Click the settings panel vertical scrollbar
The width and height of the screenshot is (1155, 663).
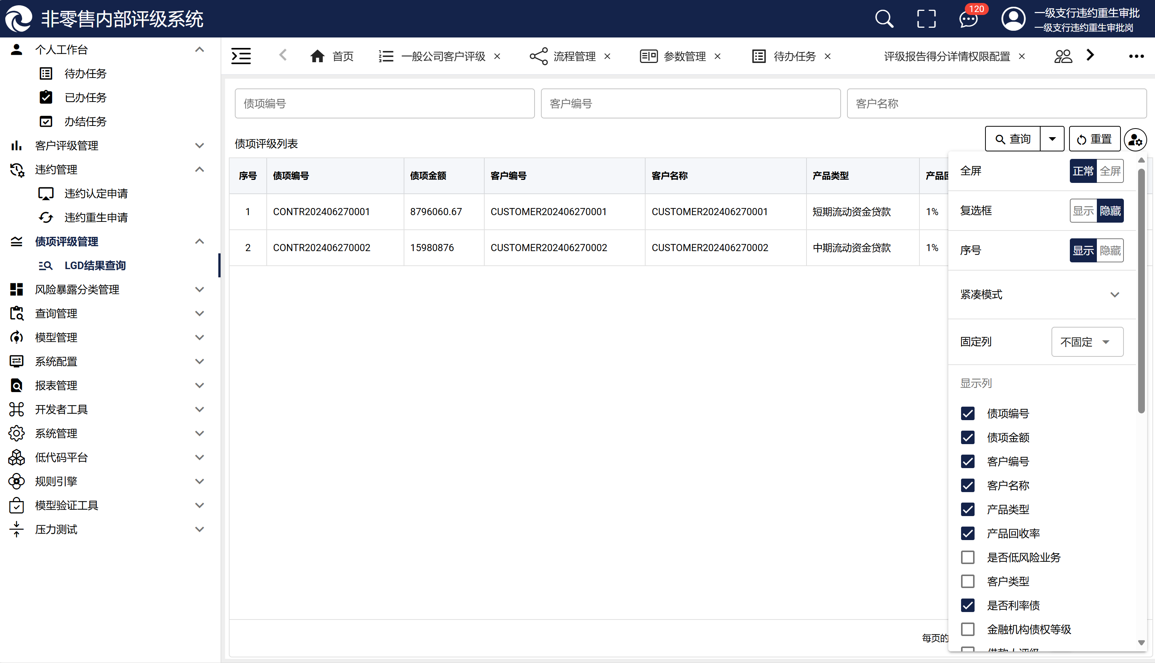[1141, 292]
